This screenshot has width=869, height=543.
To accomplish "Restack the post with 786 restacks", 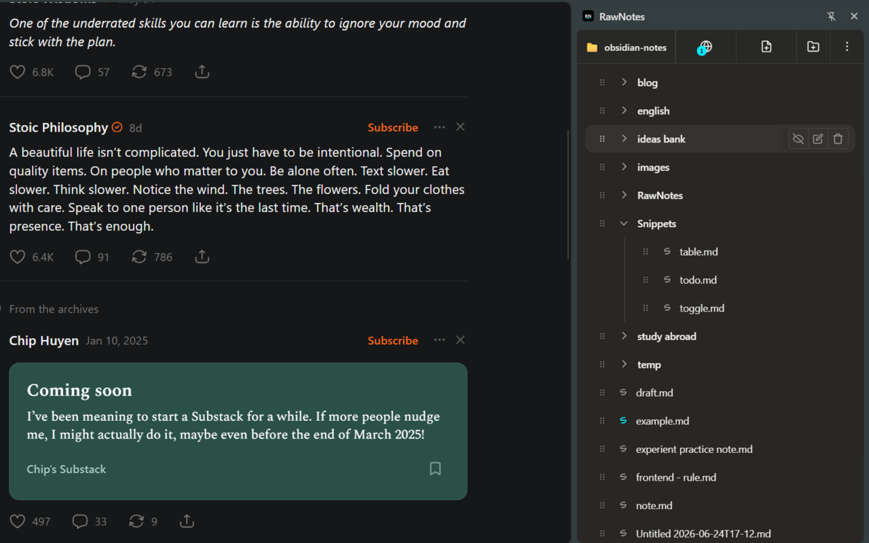I will click(139, 257).
